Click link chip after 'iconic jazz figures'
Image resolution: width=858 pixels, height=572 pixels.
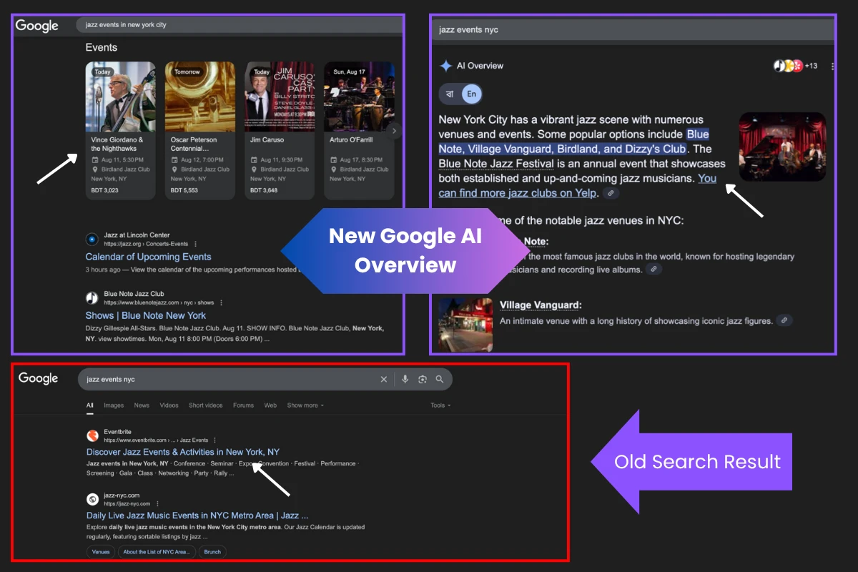click(x=784, y=321)
